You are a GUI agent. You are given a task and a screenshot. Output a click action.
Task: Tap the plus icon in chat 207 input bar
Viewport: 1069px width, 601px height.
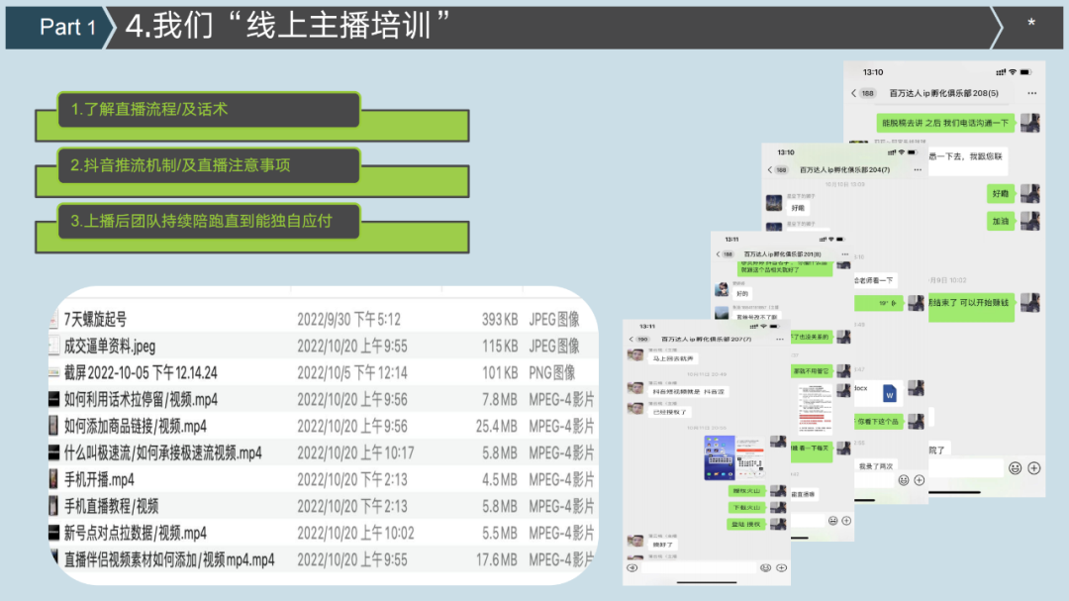coord(781,567)
